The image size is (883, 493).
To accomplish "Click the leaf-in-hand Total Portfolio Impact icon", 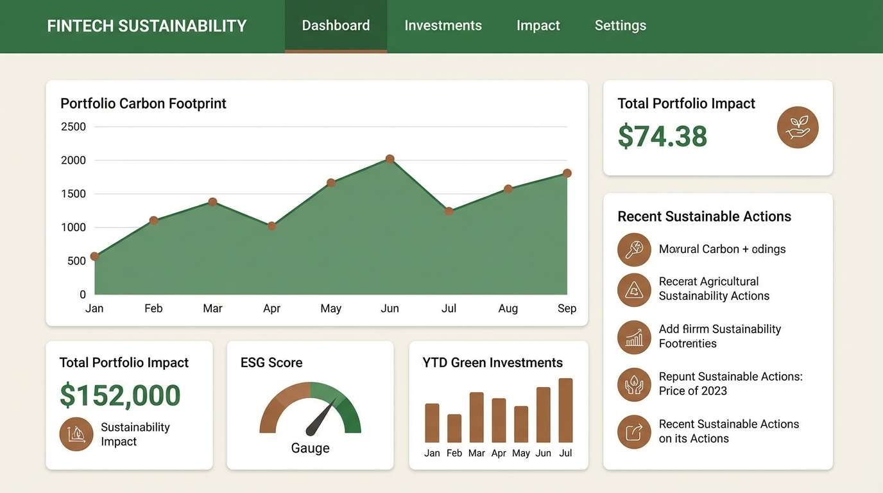I will (x=798, y=127).
